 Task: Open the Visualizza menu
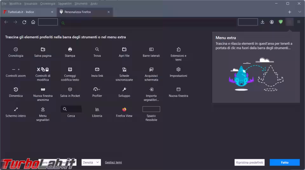tap(30, 3)
